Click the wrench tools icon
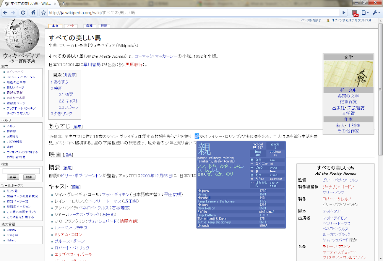383x261 pixels. point(375,13)
